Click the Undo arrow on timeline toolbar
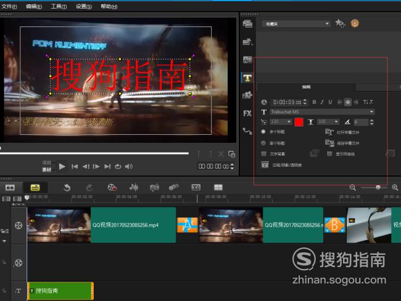This screenshot has height=301, width=401. coord(67,188)
